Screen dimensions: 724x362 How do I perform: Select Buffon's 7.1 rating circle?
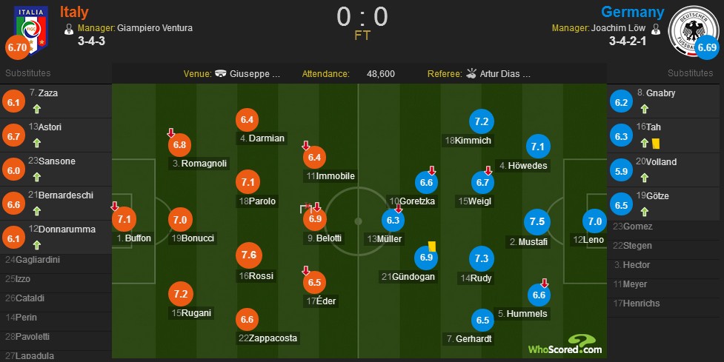124,220
